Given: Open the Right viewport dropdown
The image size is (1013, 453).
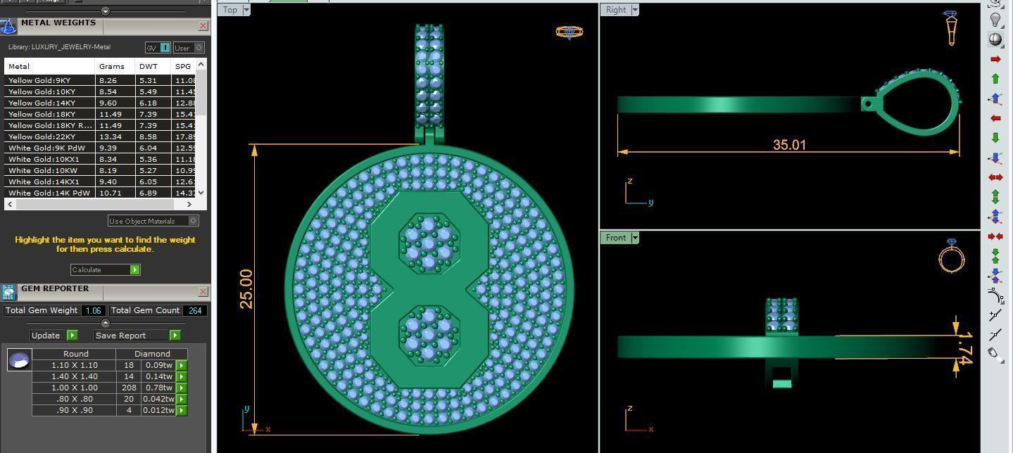Looking at the screenshot, I should click(x=634, y=10).
